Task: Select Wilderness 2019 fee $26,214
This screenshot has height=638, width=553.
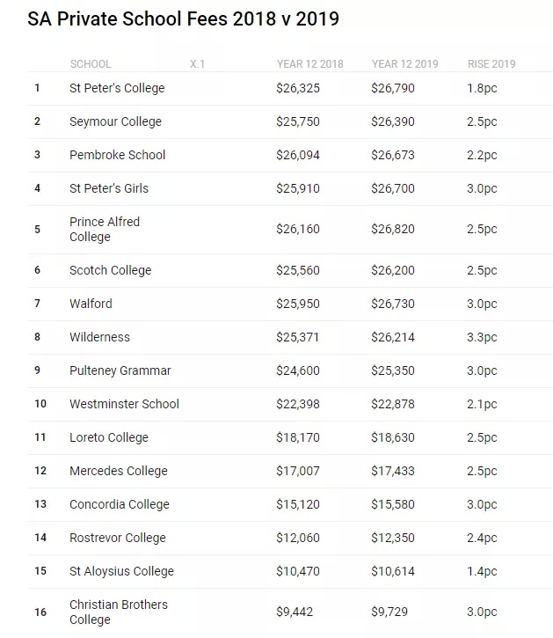Action: [x=393, y=337]
